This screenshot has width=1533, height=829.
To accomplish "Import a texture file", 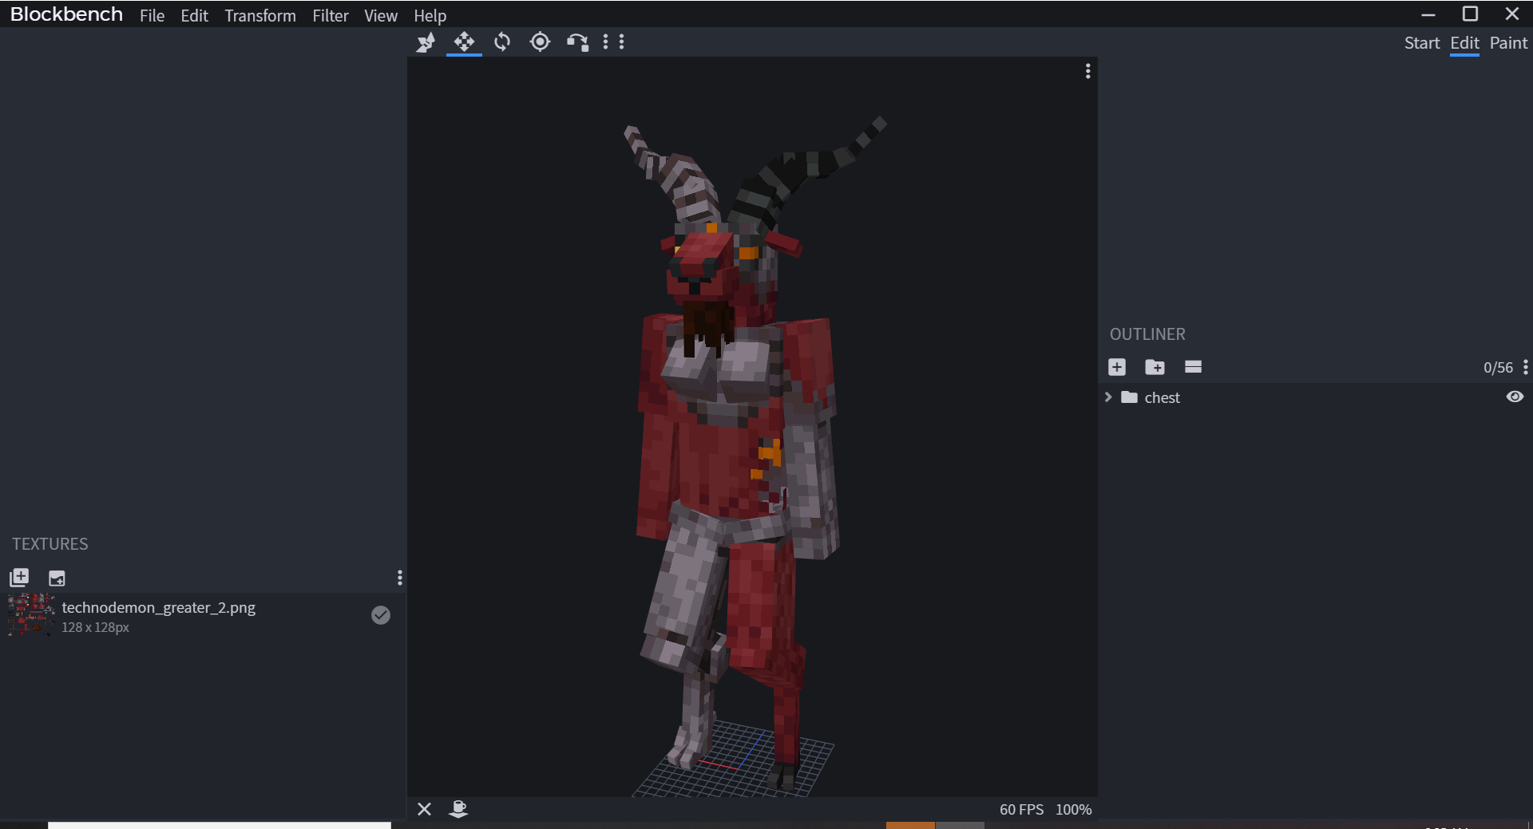I will pyautogui.click(x=18, y=577).
